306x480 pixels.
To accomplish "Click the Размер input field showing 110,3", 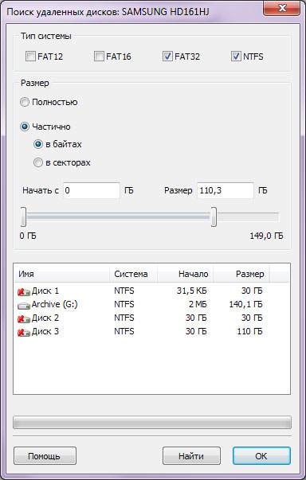I will 226,190.
